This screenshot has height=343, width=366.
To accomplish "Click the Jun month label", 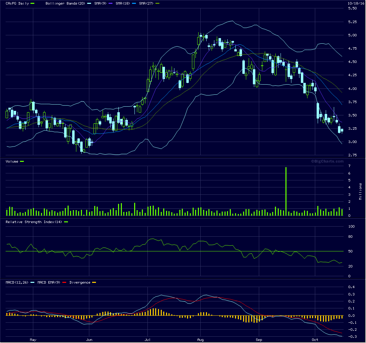I will [x=89, y=340].
